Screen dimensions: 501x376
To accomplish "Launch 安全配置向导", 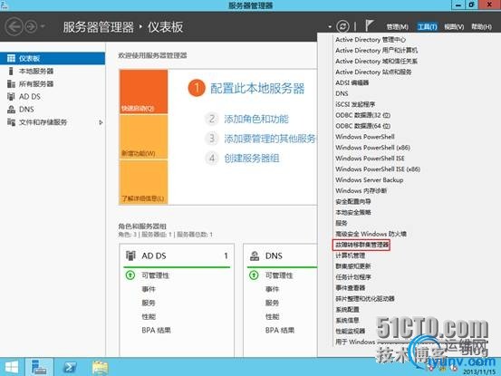I will click(353, 201).
